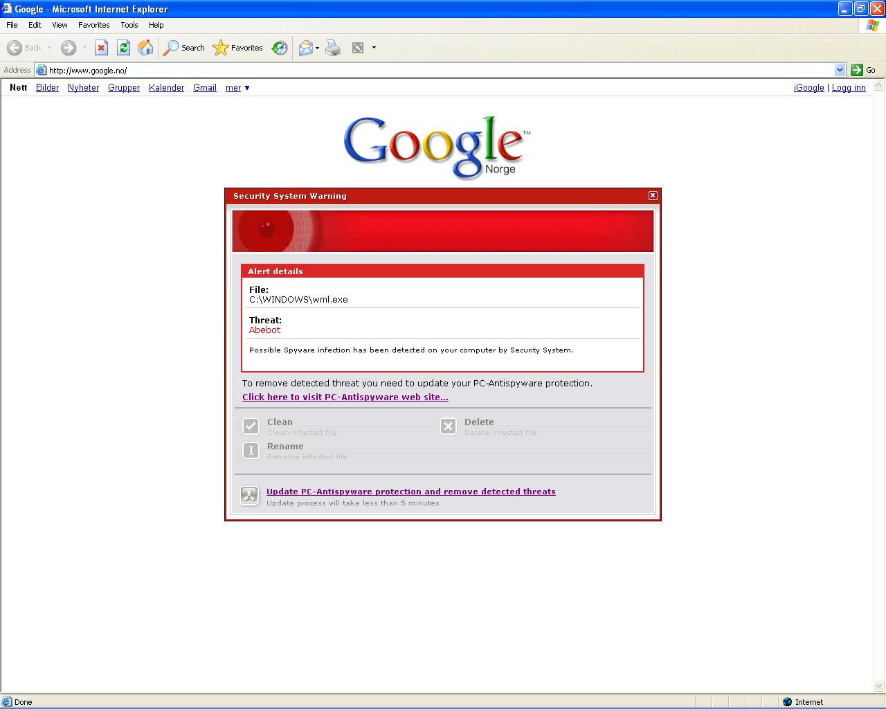886x709 pixels.
Task: Open the Grupper link
Action: pos(124,88)
